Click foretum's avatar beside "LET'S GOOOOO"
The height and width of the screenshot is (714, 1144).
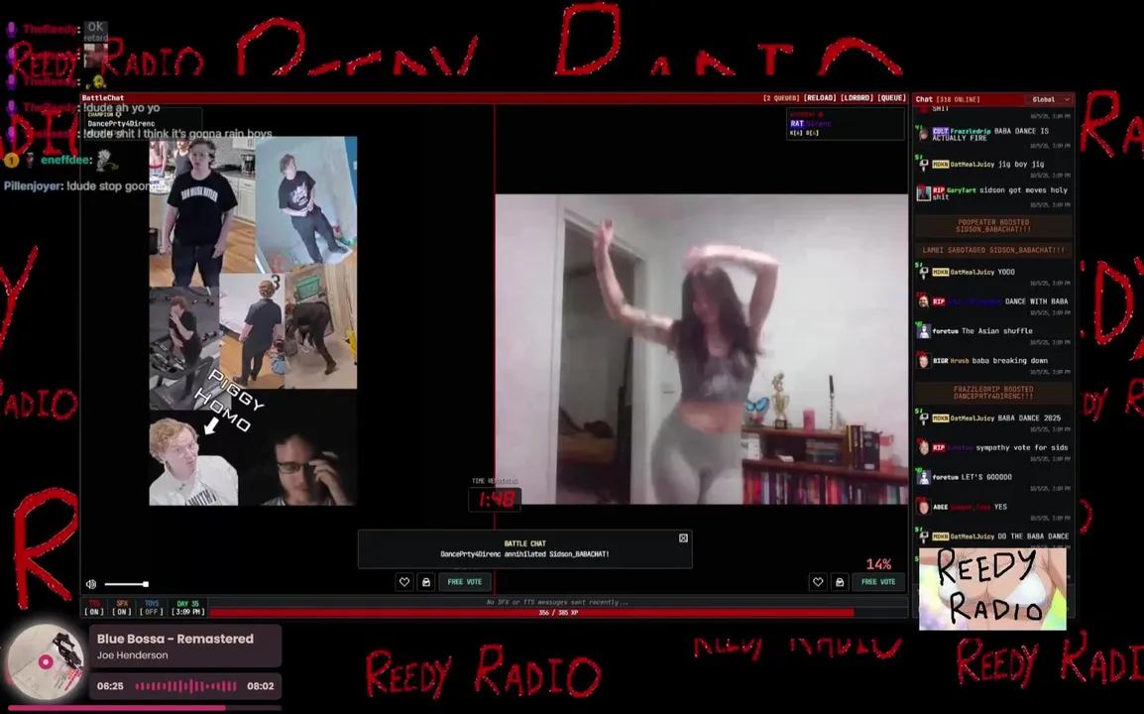924,477
